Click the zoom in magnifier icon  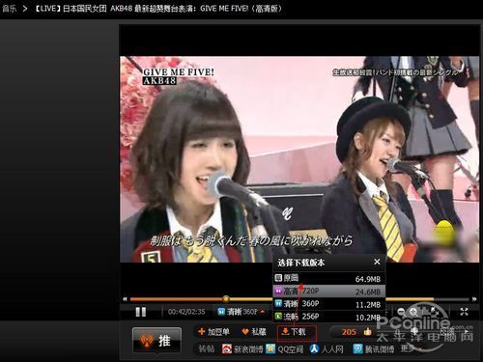[413, 312]
